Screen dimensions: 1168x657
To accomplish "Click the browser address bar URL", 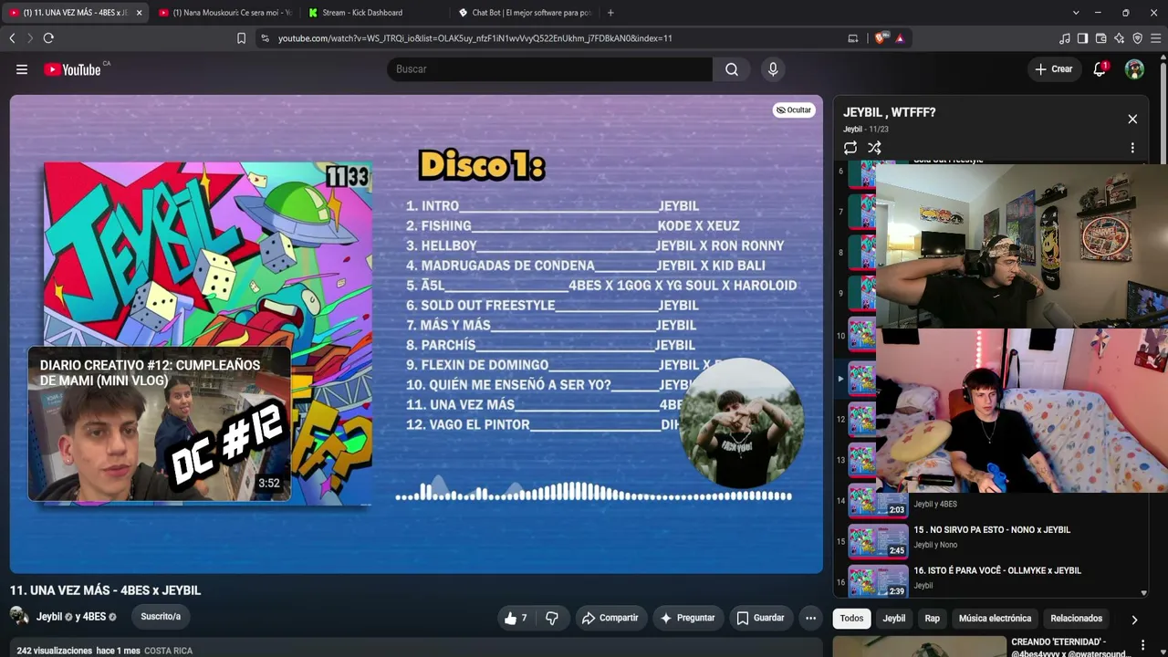I will click(474, 38).
